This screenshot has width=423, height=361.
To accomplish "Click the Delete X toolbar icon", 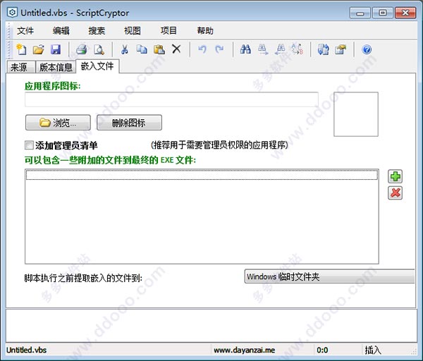I will pos(176,49).
